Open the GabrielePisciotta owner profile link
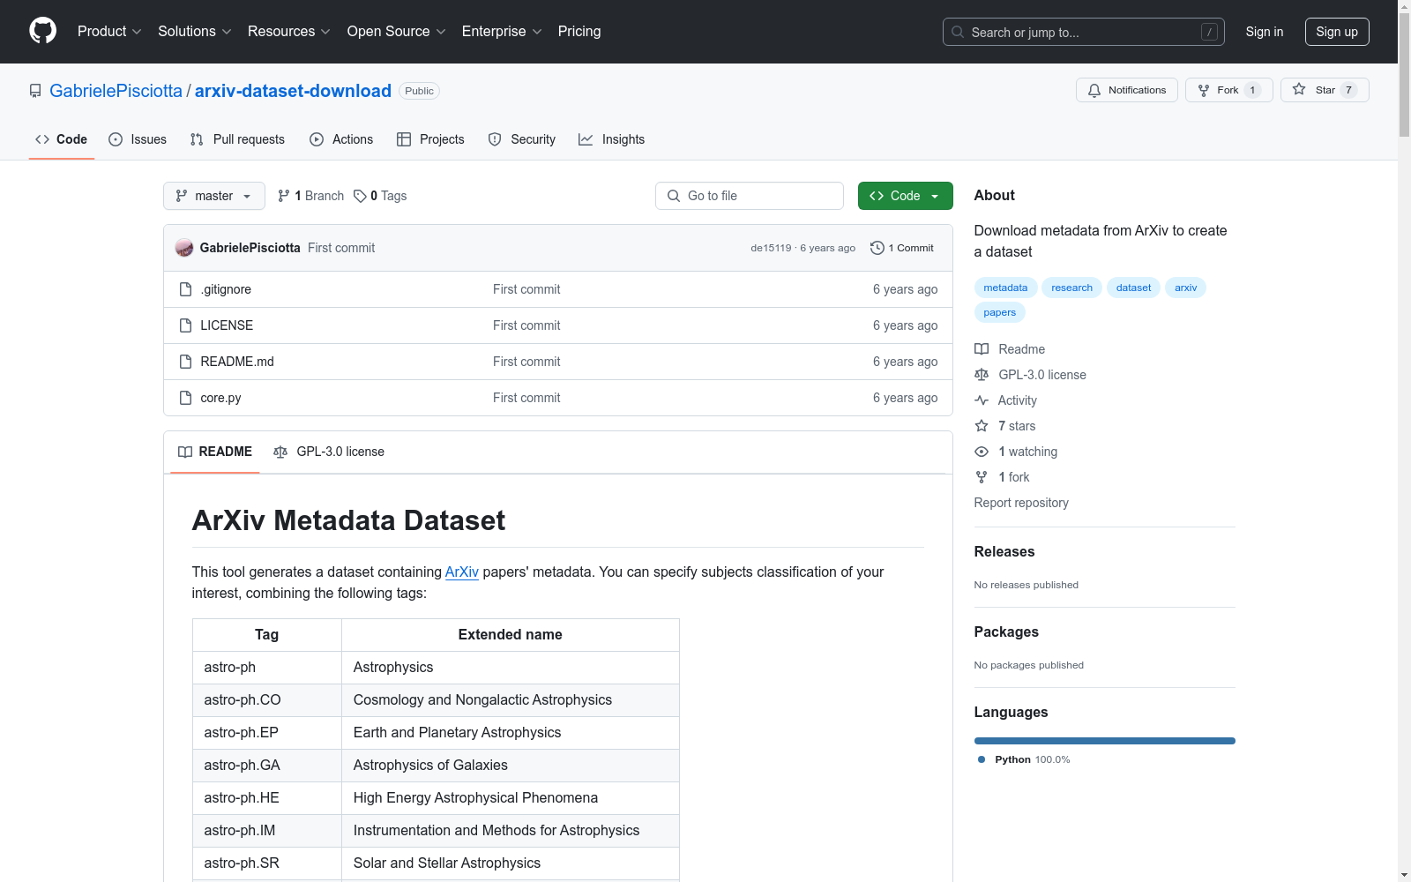This screenshot has height=882, width=1411. tap(116, 91)
